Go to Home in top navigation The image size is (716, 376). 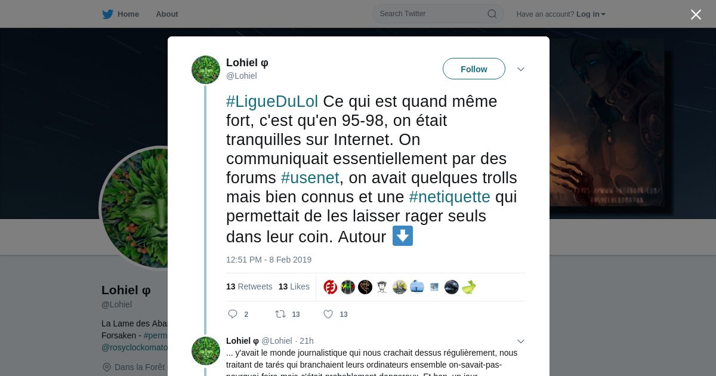[x=128, y=14]
